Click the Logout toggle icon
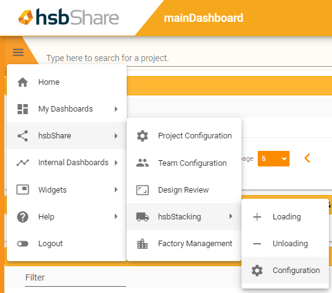 pos(22,244)
